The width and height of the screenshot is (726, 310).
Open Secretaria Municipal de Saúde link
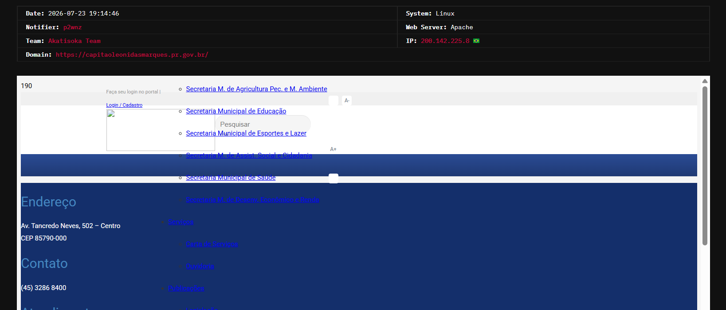(231, 178)
